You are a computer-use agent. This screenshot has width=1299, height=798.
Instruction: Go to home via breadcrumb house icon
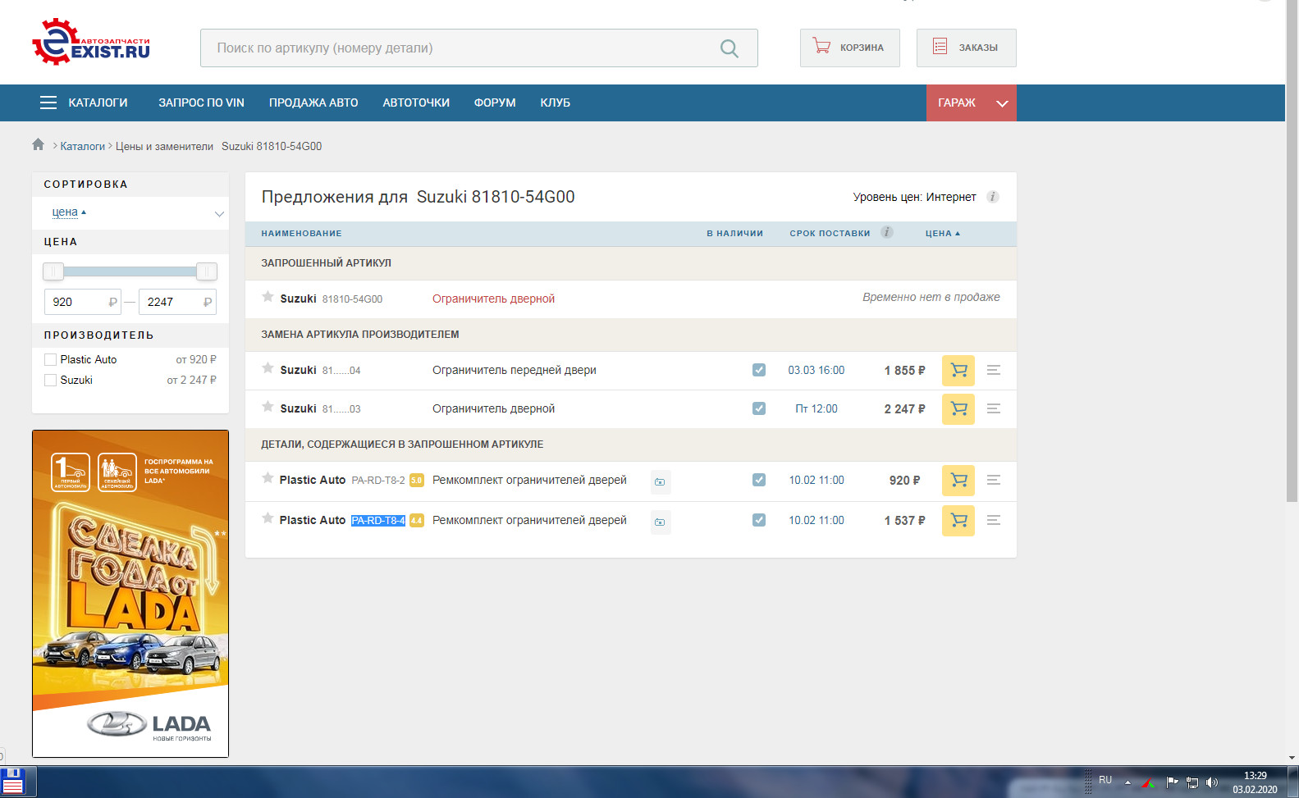(x=38, y=144)
